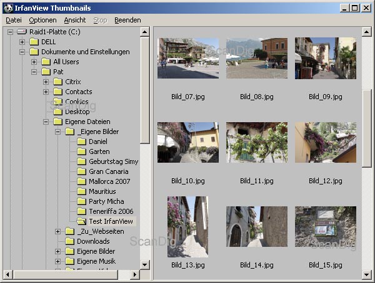Select the Bild_10.jpg thumbnail
The height and width of the screenshot is (283, 375).
(x=188, y=143)
